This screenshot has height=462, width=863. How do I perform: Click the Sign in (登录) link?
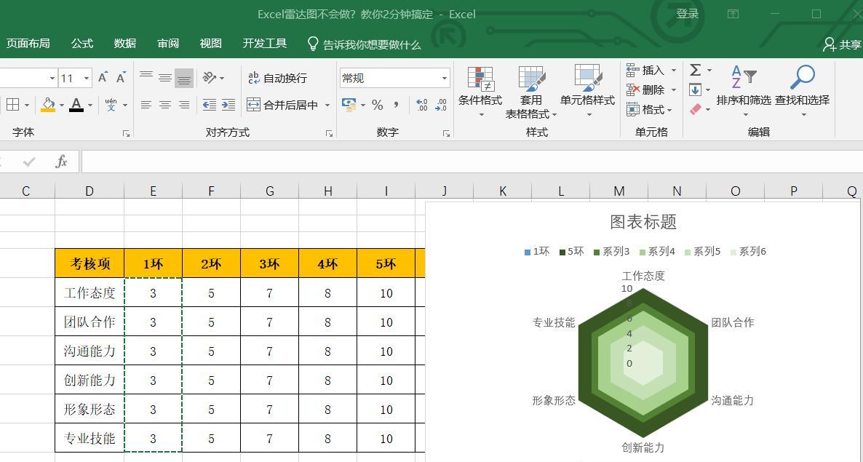(688, 15)
